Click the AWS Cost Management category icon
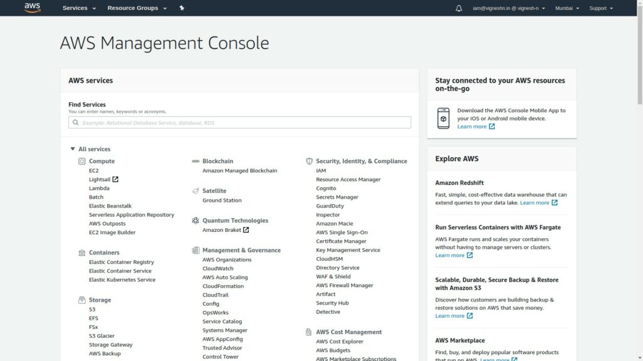 (x=308, y=332)
